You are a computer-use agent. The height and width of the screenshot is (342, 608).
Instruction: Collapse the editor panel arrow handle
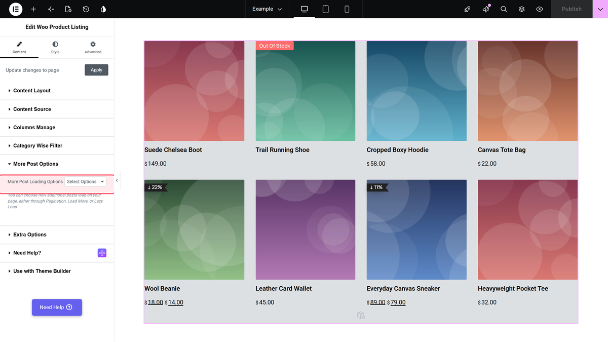[x=117, y=180]
